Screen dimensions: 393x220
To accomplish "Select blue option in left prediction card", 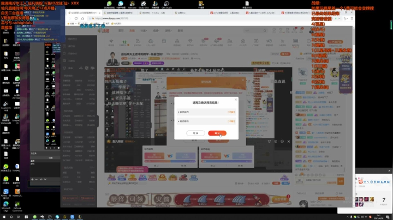I will pyautogui.click(x=186, y=156).
